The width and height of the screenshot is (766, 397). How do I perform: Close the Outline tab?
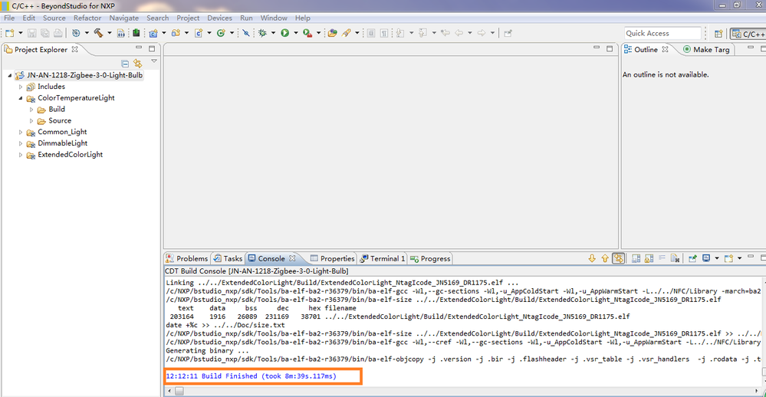click(x=665, y=49)
